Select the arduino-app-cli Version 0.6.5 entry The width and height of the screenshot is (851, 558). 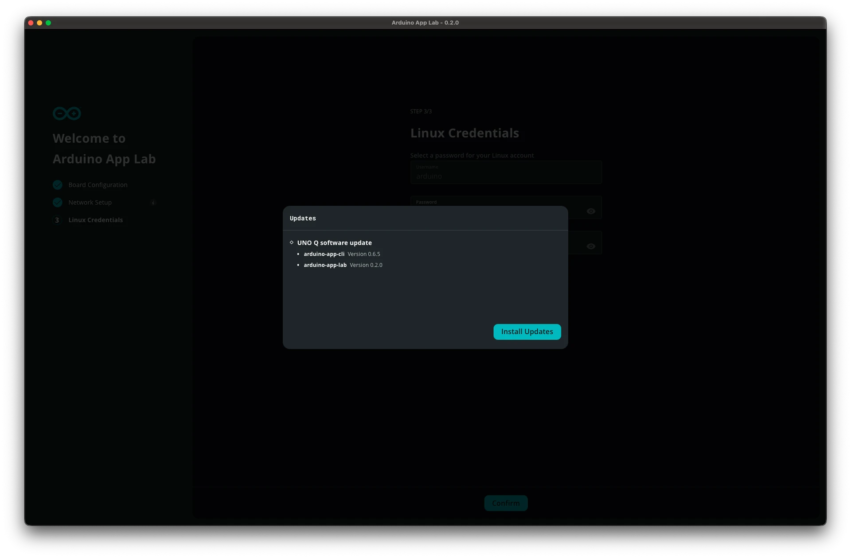coord(342,254)
